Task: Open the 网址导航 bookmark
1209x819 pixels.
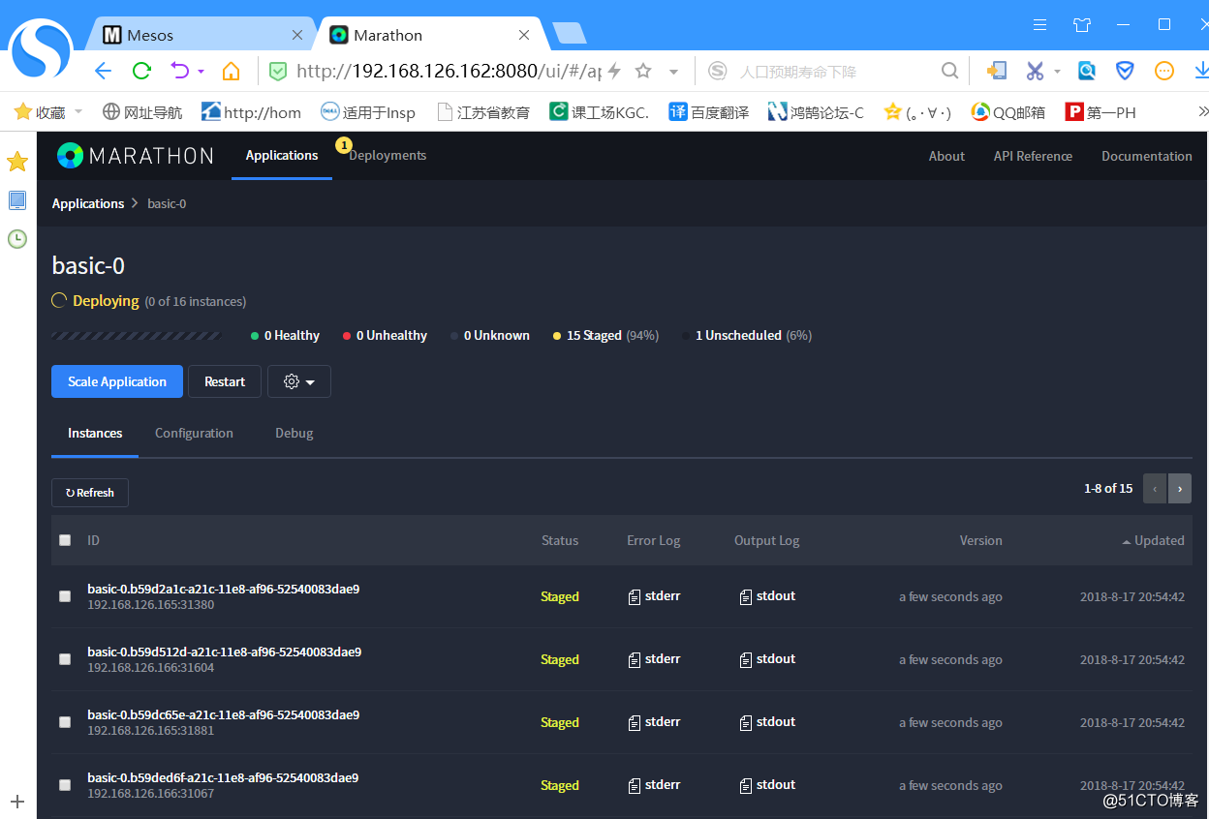Action: point(141,112)
